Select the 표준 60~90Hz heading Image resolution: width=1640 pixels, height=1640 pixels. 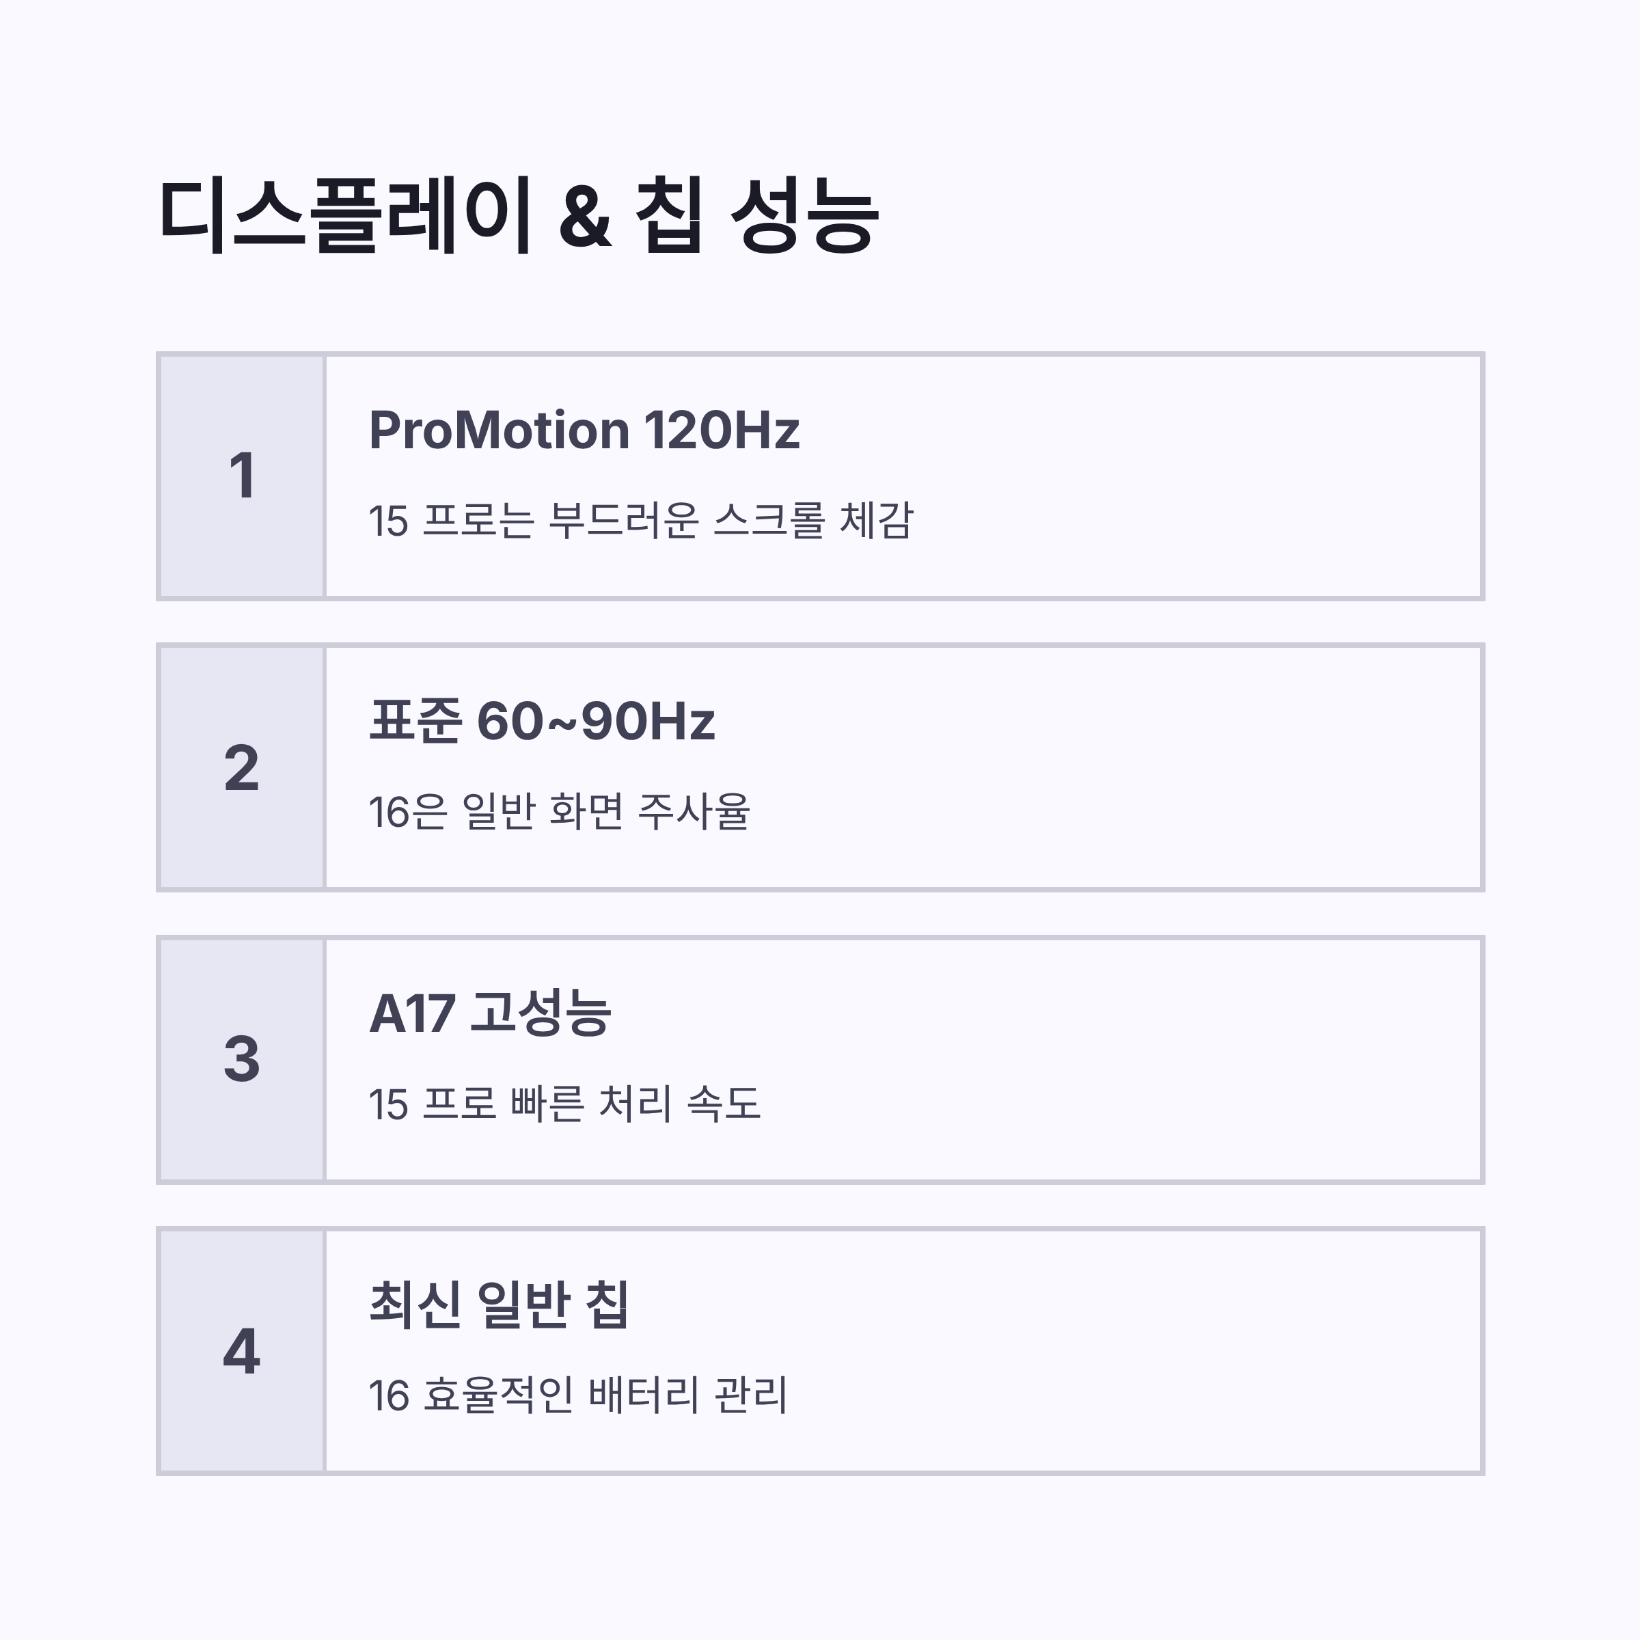pyautogui.click(x=543, y=721)
